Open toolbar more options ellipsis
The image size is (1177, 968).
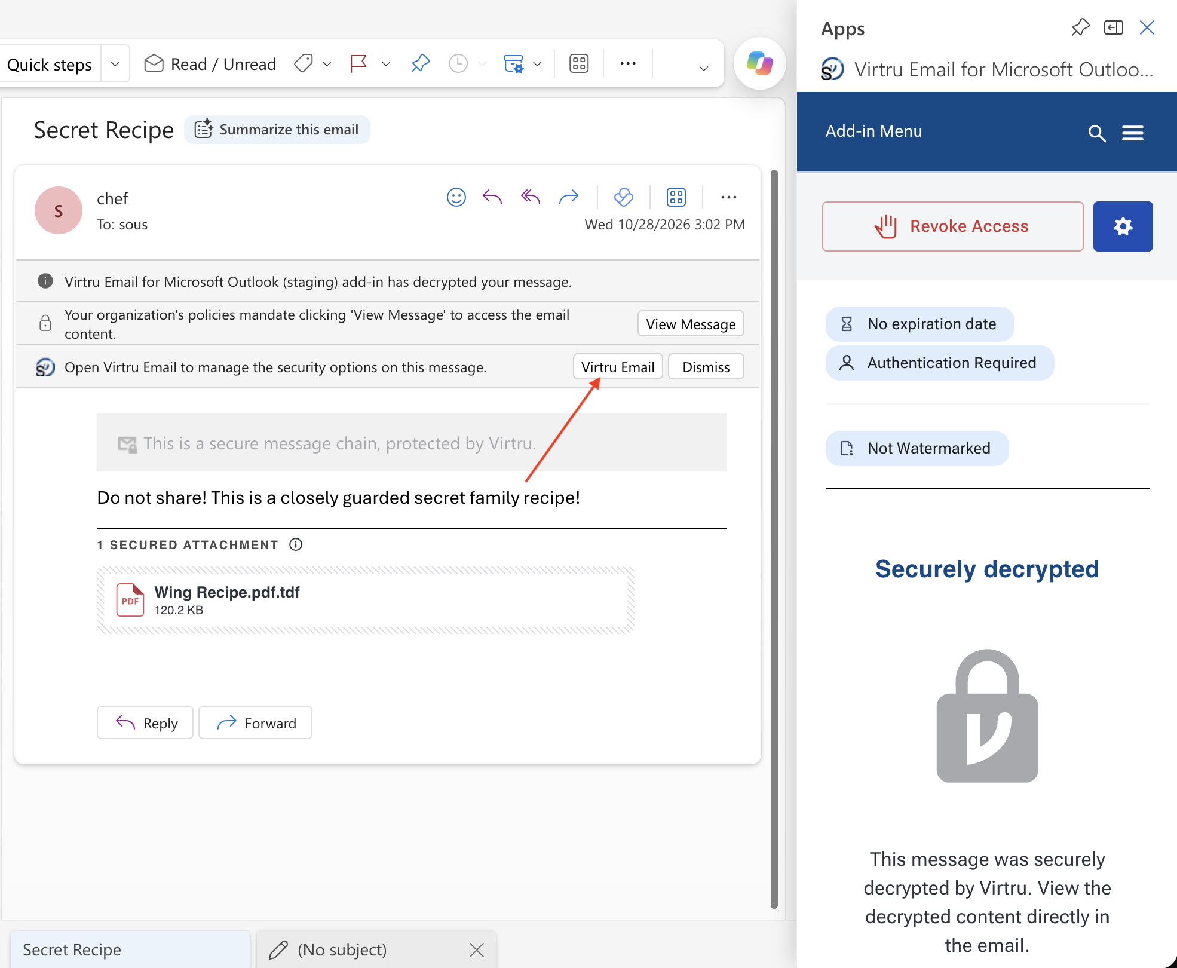click(x=628, y=63)
